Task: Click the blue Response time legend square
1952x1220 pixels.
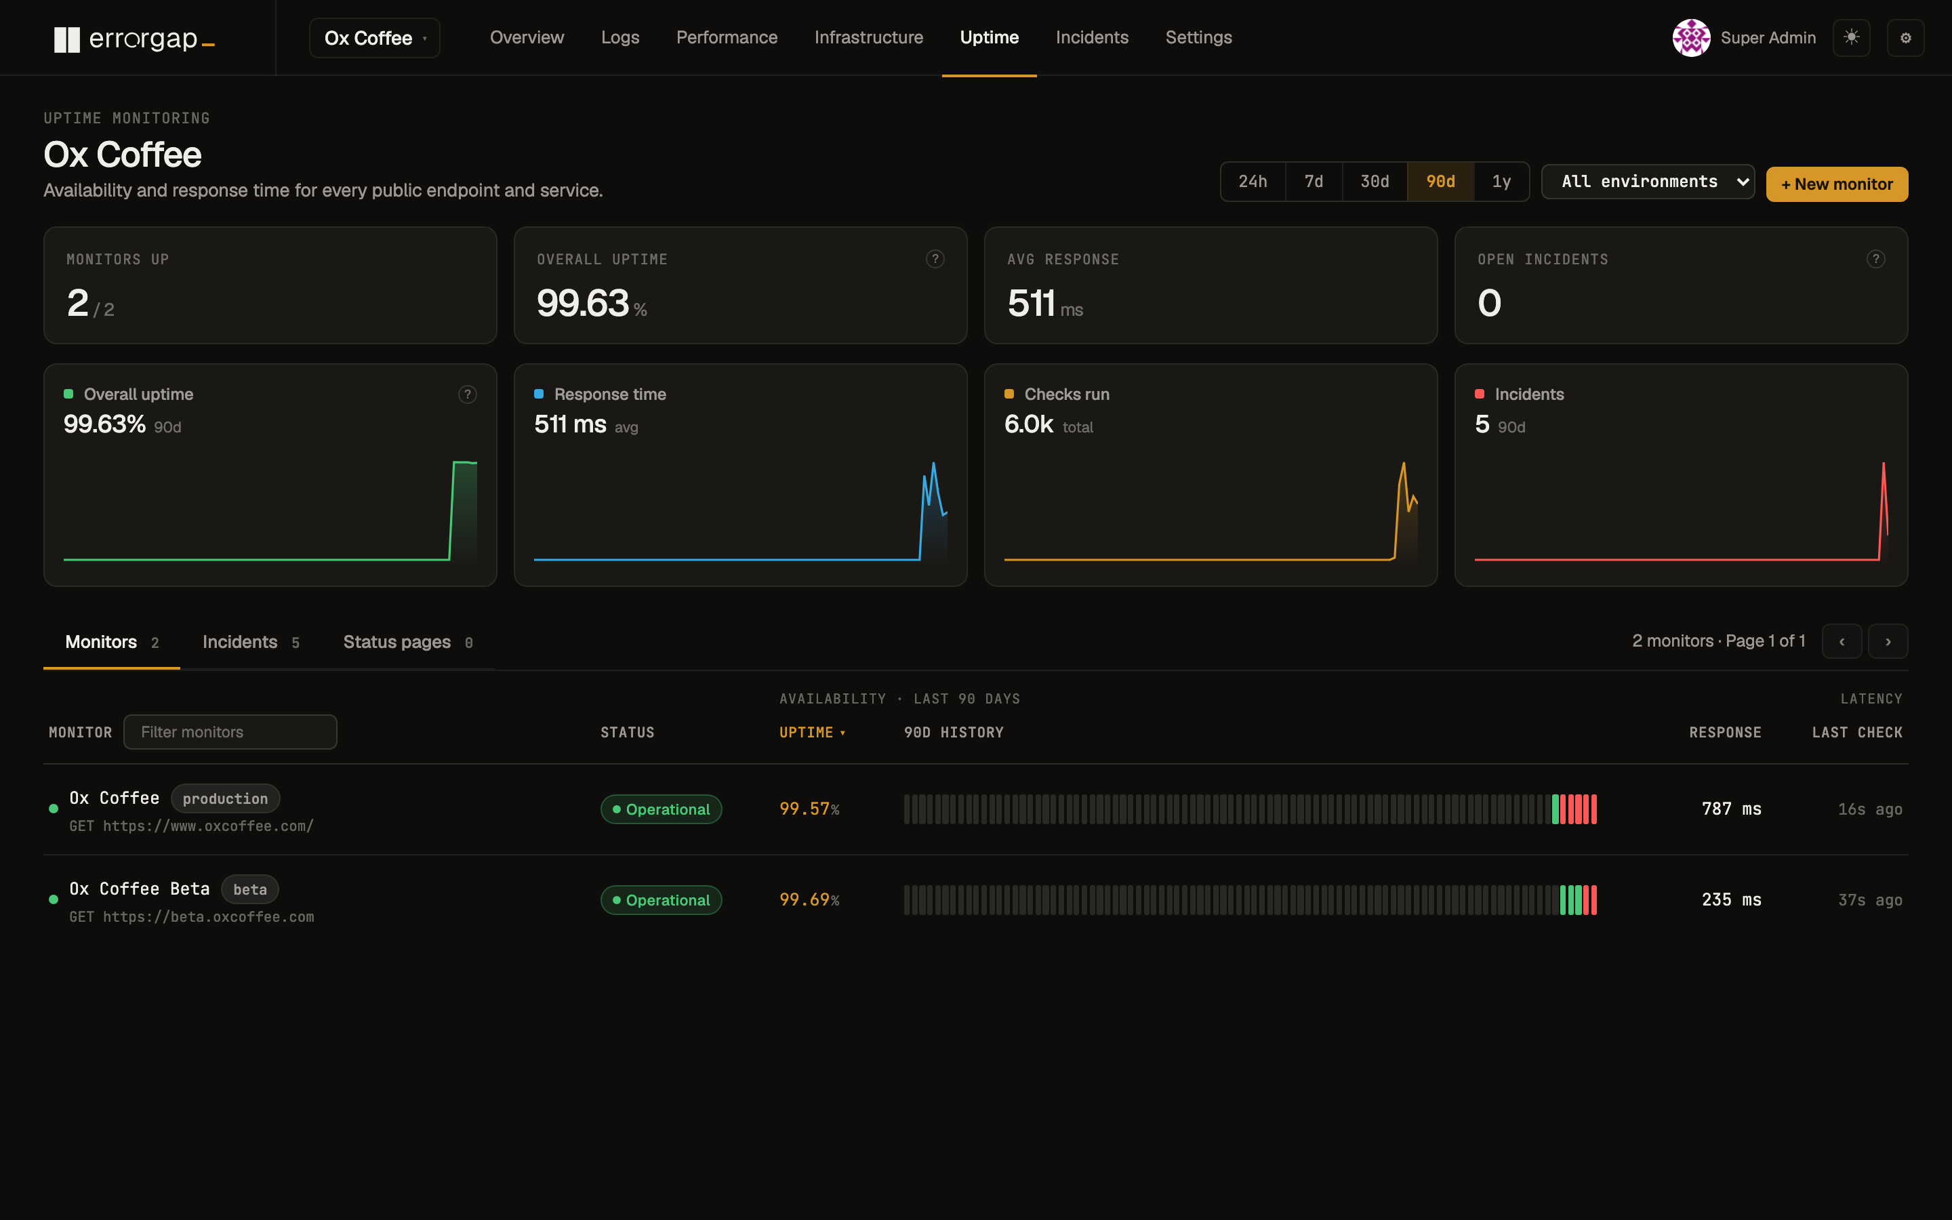Action: [x=539, y=394]
